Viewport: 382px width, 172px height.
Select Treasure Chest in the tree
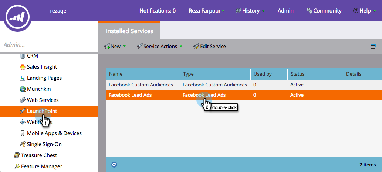coord(39,155)
